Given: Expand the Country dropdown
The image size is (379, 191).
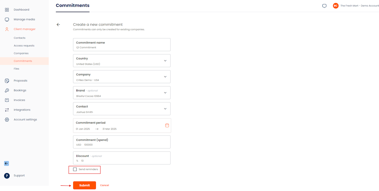Looking at the screenshot, I should (x=165, y=61).
